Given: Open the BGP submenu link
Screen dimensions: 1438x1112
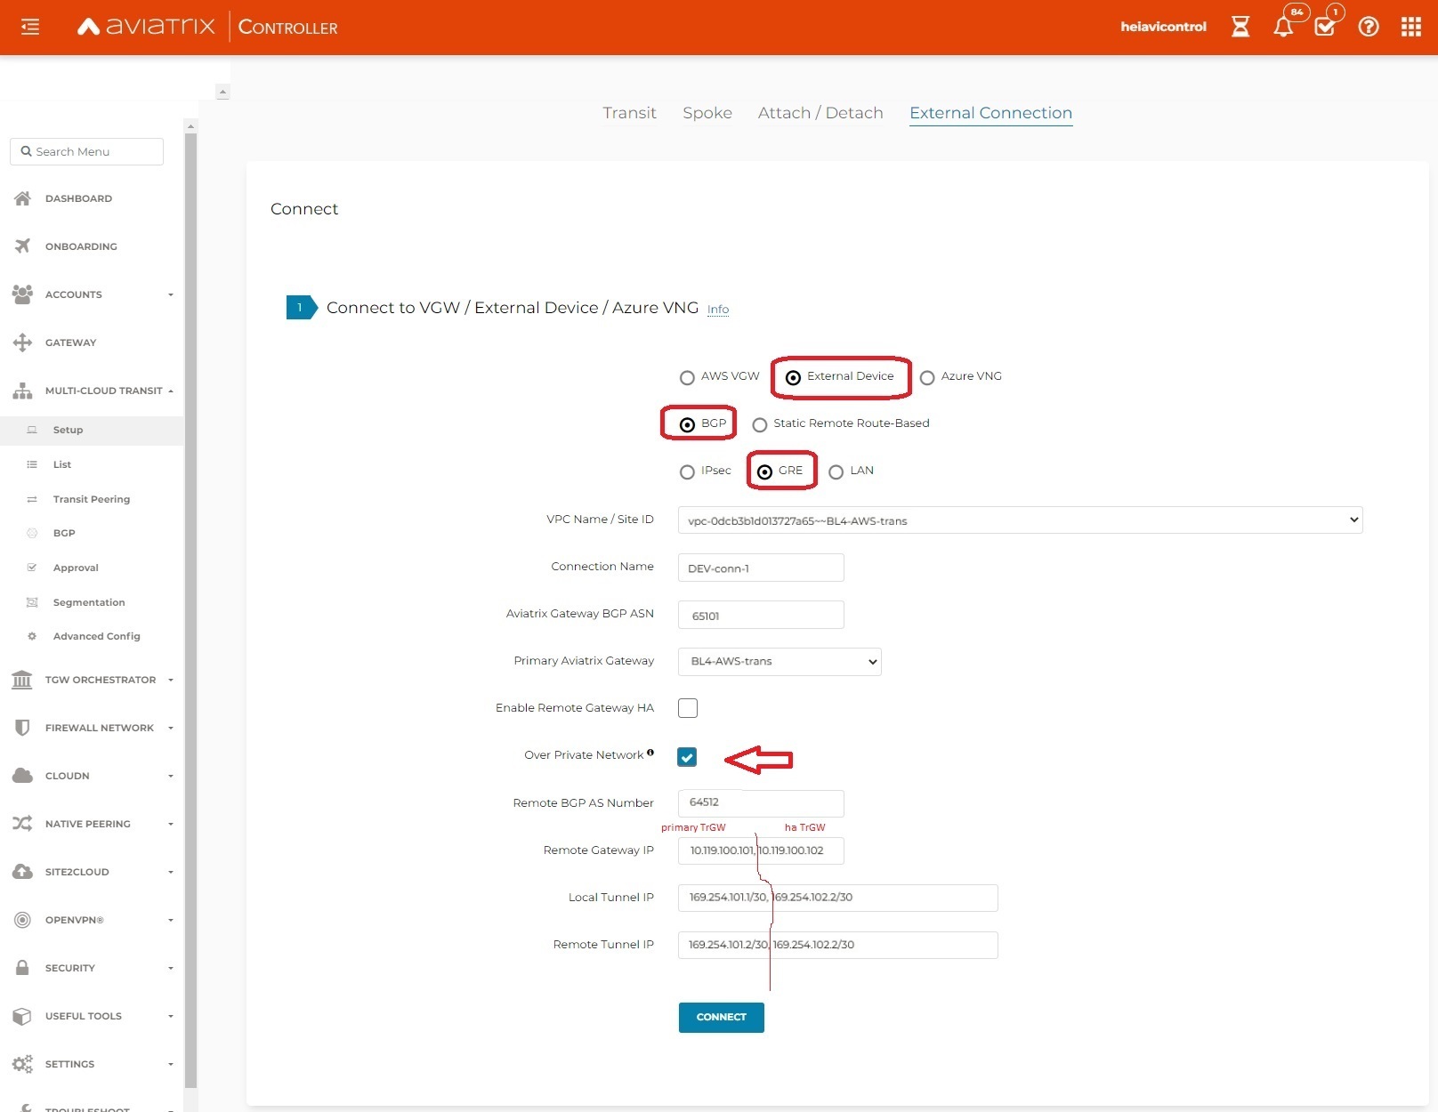Looking at the screenshot, I should [64, 533].
